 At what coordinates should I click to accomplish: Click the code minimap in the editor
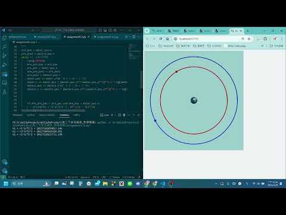135,52
